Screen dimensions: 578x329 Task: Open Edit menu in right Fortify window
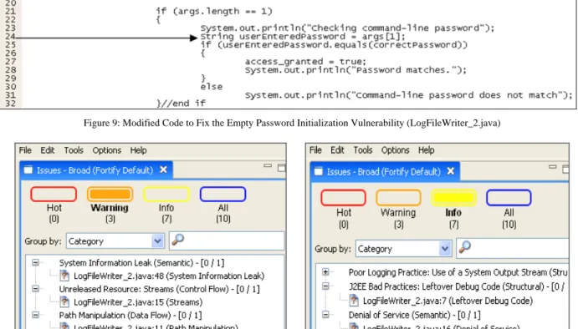coord(337,150)
